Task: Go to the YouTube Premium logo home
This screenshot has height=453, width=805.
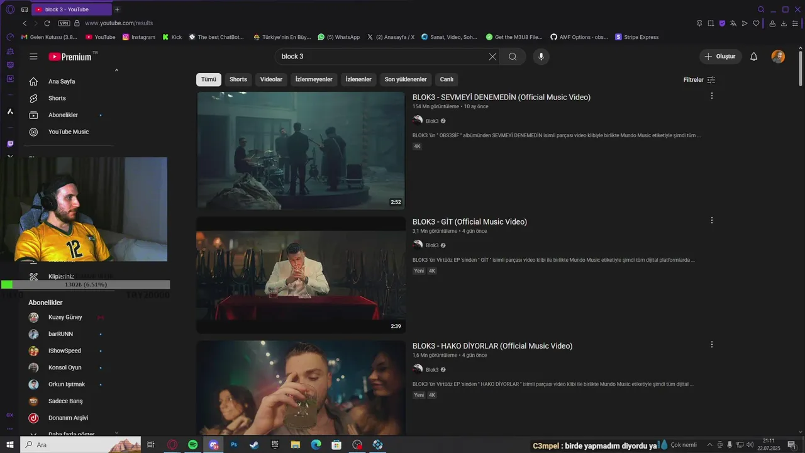Action: coord(70,57)
